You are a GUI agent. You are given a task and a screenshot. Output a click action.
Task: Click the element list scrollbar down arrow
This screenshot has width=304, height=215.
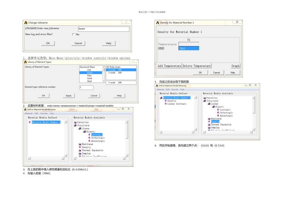(x=104, y=81)
